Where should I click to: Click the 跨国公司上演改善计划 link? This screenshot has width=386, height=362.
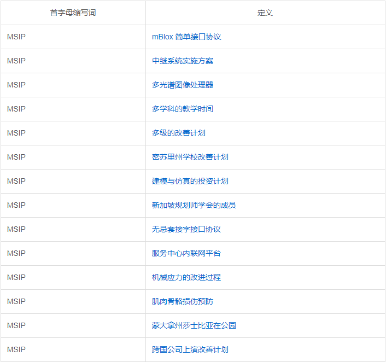coord(190,349)
